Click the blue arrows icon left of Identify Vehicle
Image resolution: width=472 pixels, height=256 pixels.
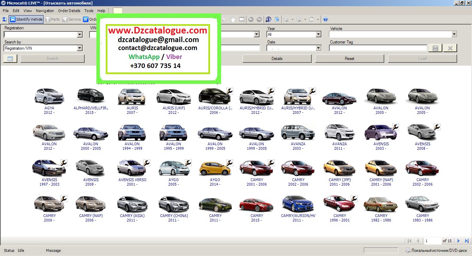pos(4,19)
